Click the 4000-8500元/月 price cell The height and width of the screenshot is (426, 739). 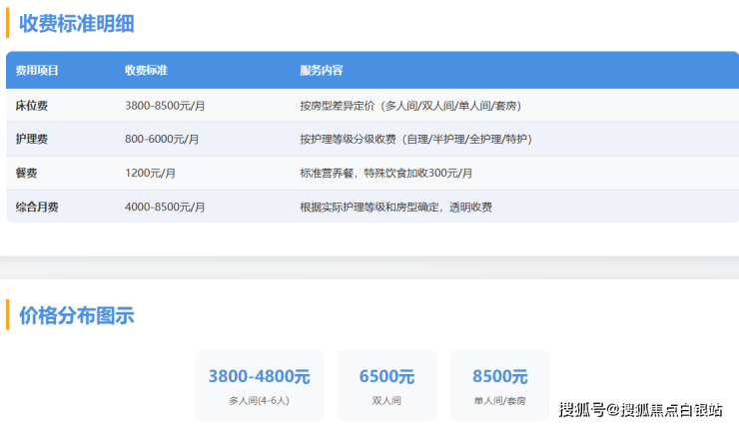click(165, 207)
